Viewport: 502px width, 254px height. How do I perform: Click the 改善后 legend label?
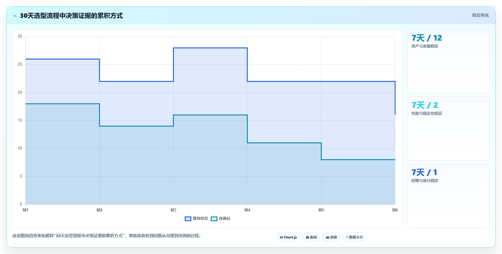224,218
